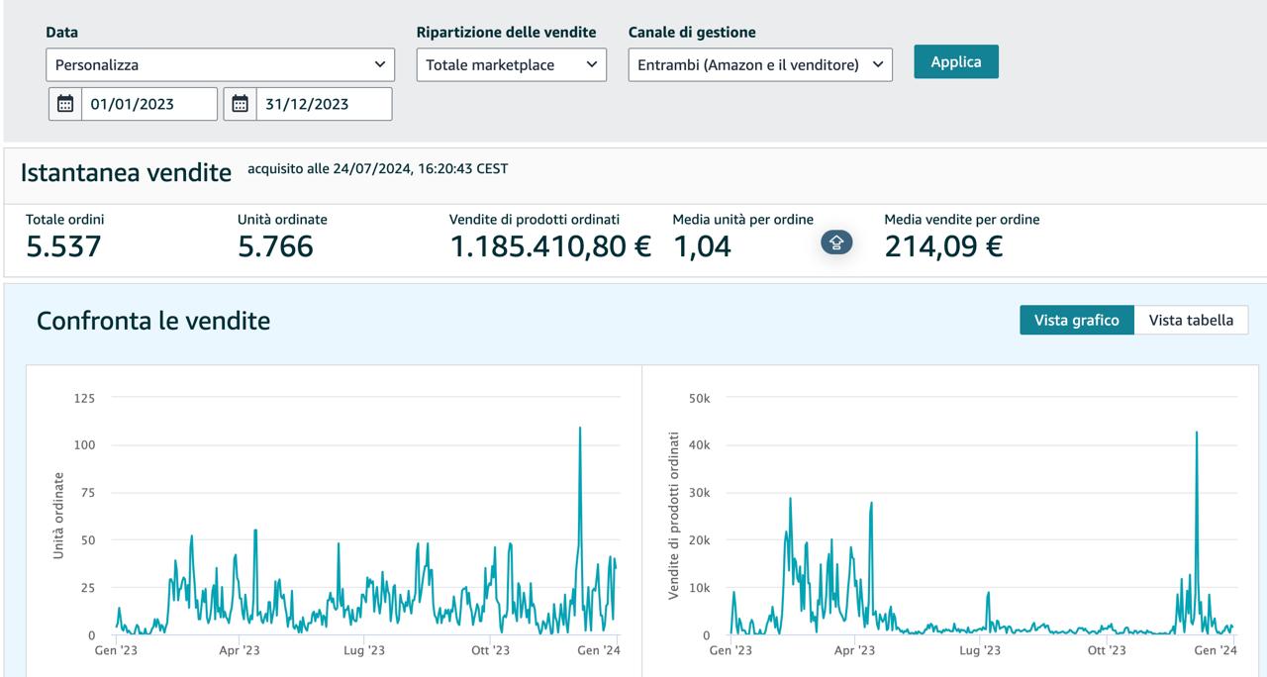Click the Confronta le vendite heading
The height and width of the screenshot is (677, 1267).
(x=153, y=321)
